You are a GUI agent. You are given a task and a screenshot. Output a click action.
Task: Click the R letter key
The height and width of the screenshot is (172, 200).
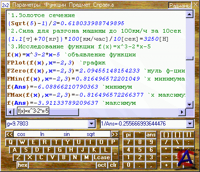point(45,142)
